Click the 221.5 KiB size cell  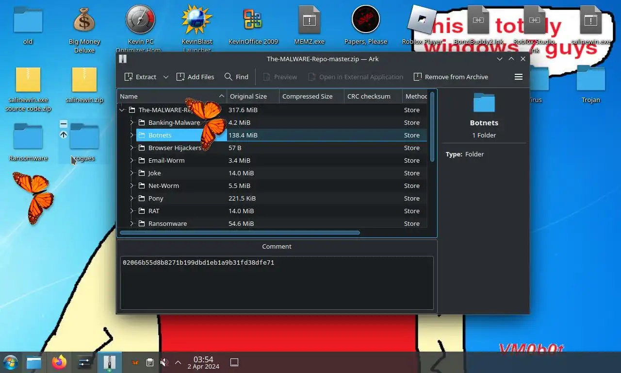click(x=242, y=198)
